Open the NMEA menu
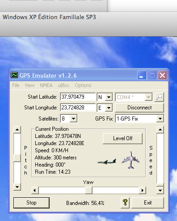This screenshot has height=221, width=177. (46, 85)
